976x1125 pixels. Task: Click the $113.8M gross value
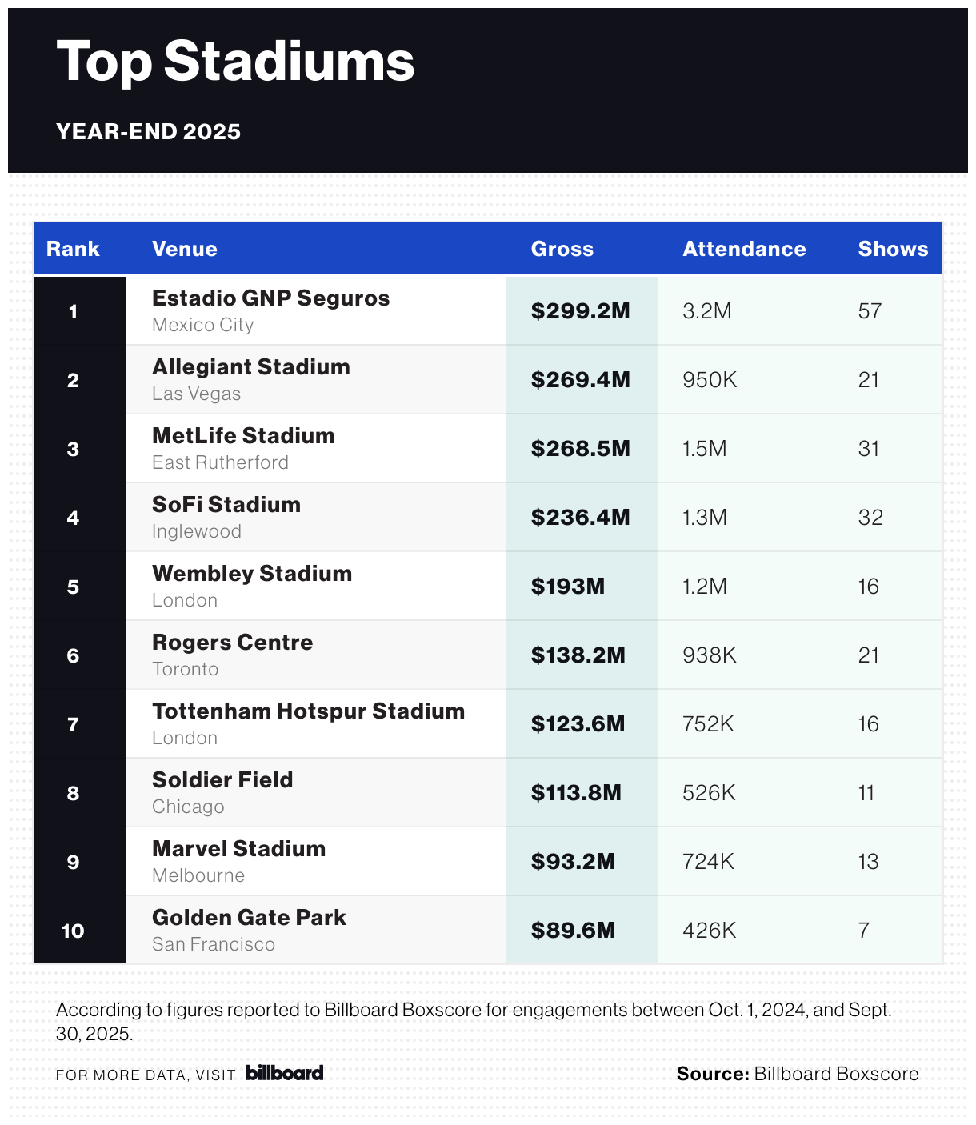[x=576, y=793]
